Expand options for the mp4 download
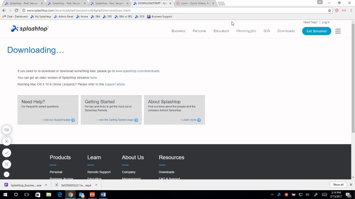 tap(96, 185)
